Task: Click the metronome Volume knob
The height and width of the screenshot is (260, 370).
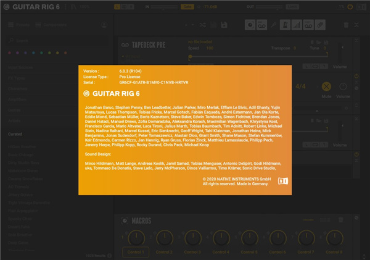Action: tap(343, 86)
